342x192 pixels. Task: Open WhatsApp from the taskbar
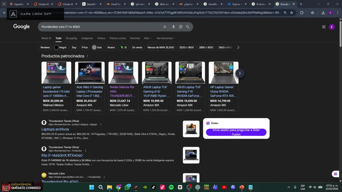pos(127,187)
